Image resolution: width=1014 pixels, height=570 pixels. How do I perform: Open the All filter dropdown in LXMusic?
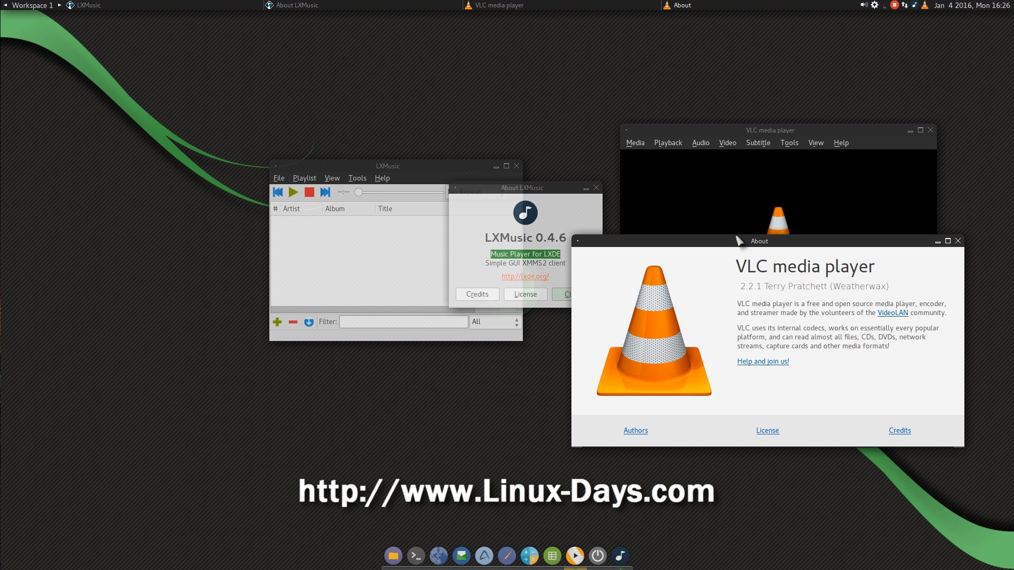tap(495, 321)
